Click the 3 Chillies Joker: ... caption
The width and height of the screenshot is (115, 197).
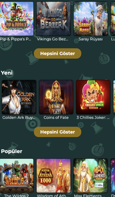[x=93, y=118]
